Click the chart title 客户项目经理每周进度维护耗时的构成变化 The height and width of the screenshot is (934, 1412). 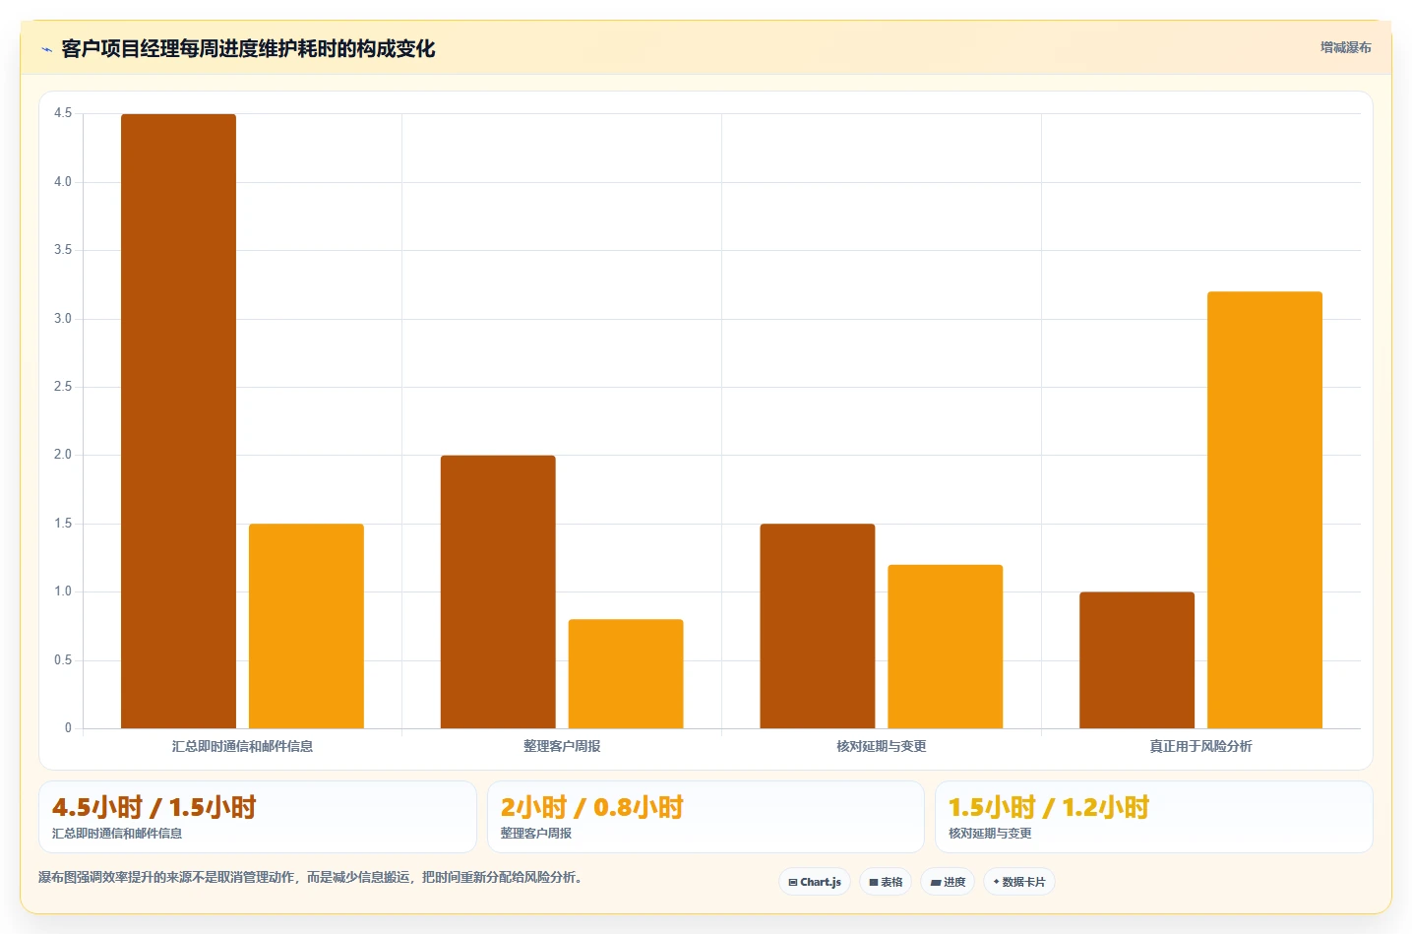pyautogui.click(x=248, y=49)
